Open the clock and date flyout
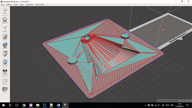The image size is (192, 108). click(179, 105)
